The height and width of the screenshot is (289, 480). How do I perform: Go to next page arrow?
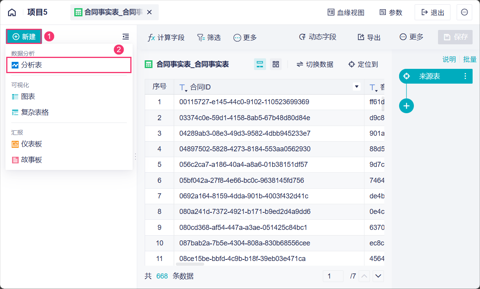(x=378, y=276)
